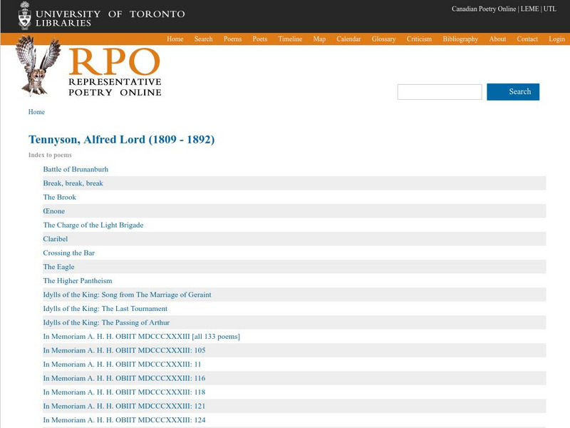The image size is (570, 428).
Task: Open the poem Claribel
Action: [56, 239]
